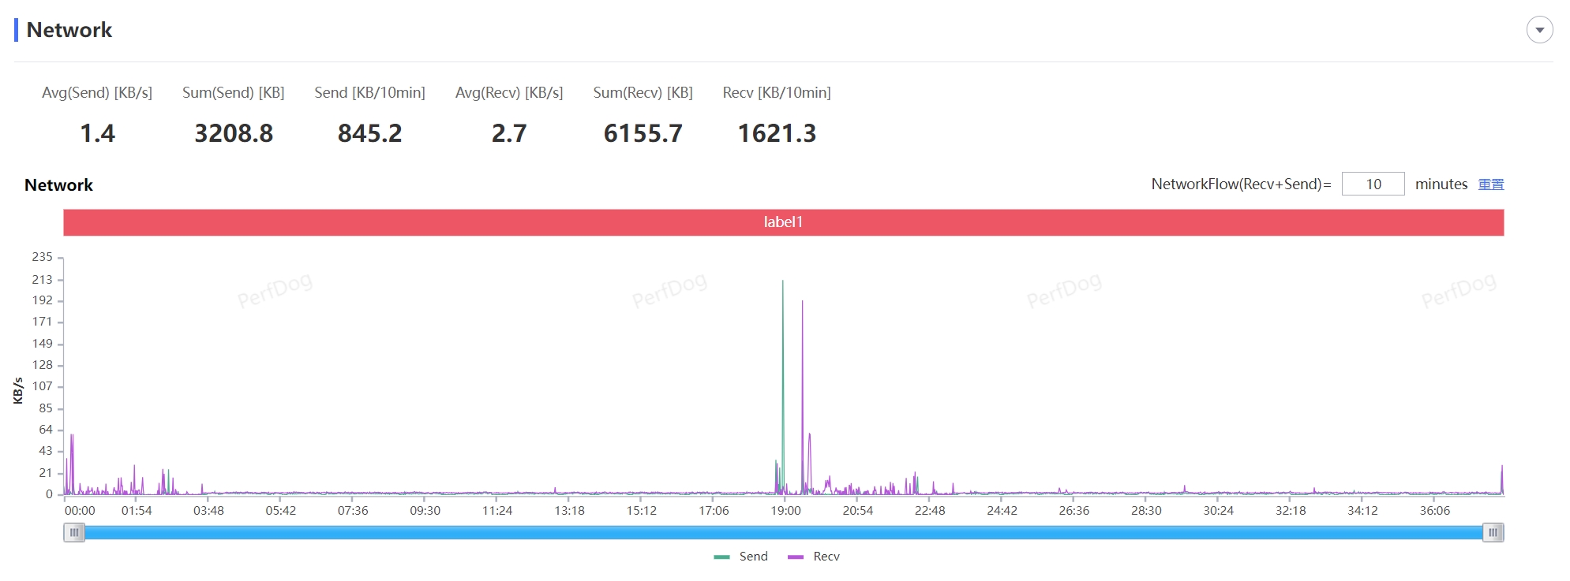The height and width of the screenshot is (581, 1570).
Task: Click the Avg(Recv) value 2.7
Action: (x=509, y=133)
